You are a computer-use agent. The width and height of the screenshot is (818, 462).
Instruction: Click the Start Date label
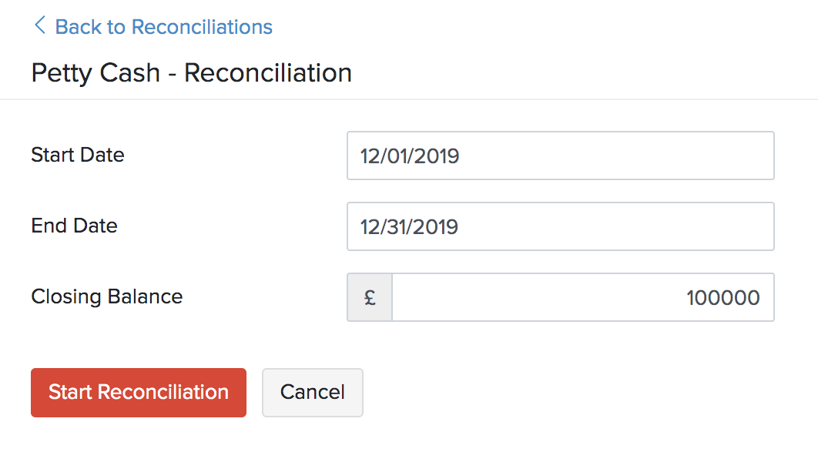[77, 155]
